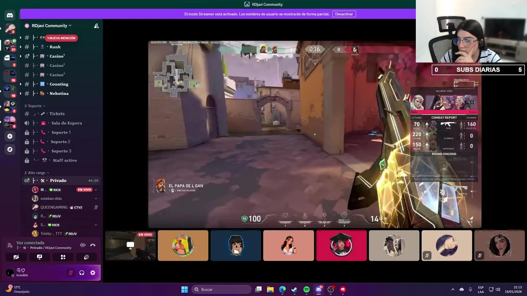Screen dimensions: 527x296
Task: Open user settings gear
Action: pos(93,273)
